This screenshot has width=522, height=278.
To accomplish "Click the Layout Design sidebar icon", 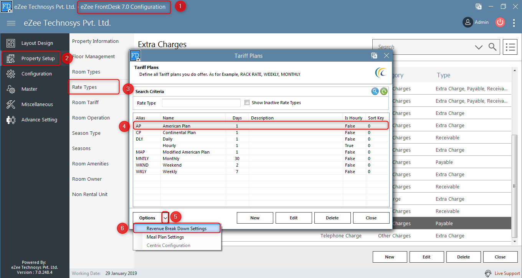I will coord(11,43).
